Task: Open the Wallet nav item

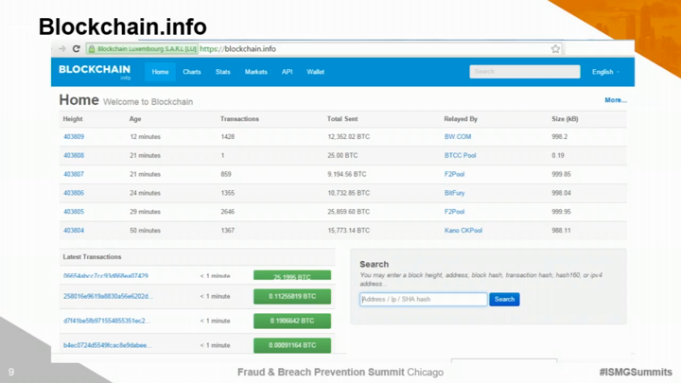Action: pyautogui.click(x=316, y=72)
